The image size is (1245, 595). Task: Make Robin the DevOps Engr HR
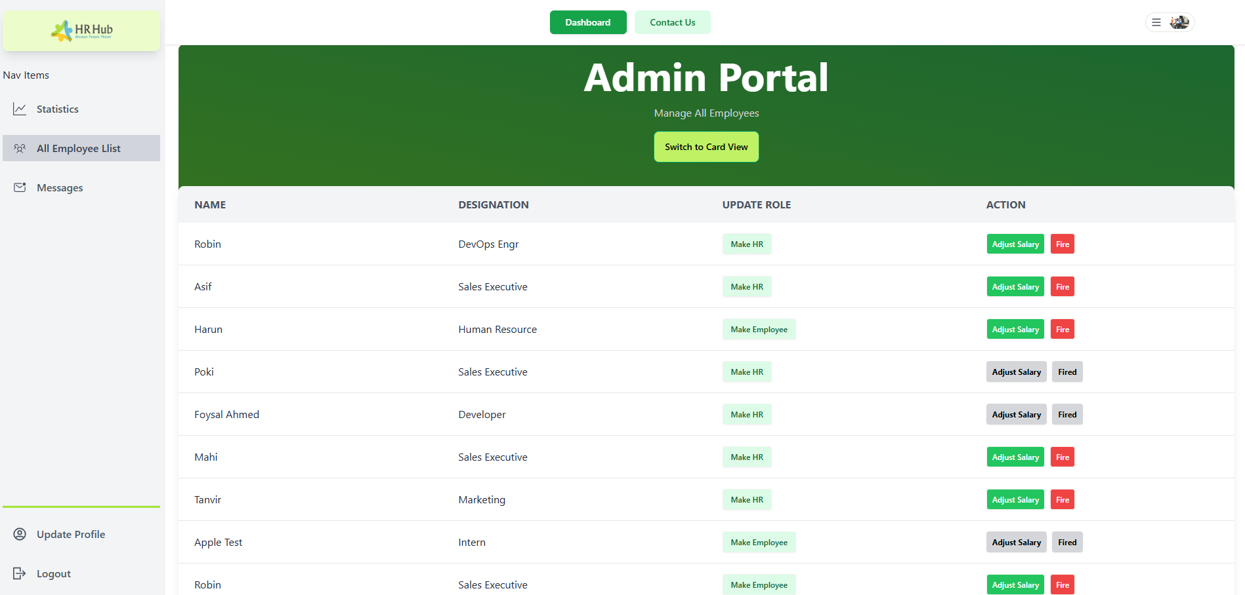(x=747, y=244)
